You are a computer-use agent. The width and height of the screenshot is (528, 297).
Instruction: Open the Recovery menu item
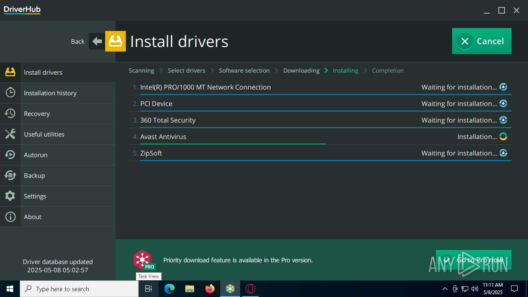pos(58,113)
